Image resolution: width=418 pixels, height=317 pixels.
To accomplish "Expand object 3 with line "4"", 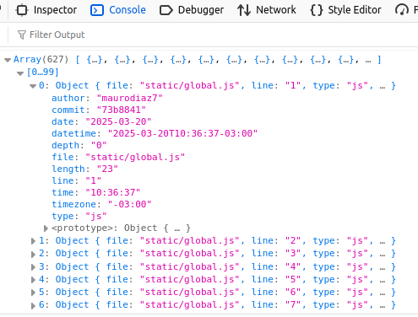I will click(x=33, y=267).
